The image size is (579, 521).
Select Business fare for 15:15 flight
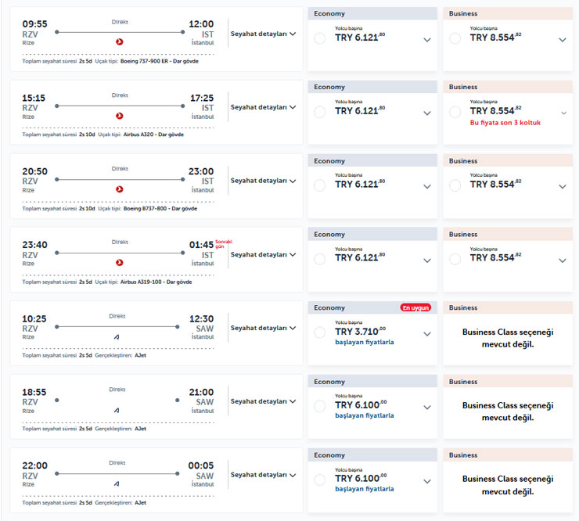(455, 112)
